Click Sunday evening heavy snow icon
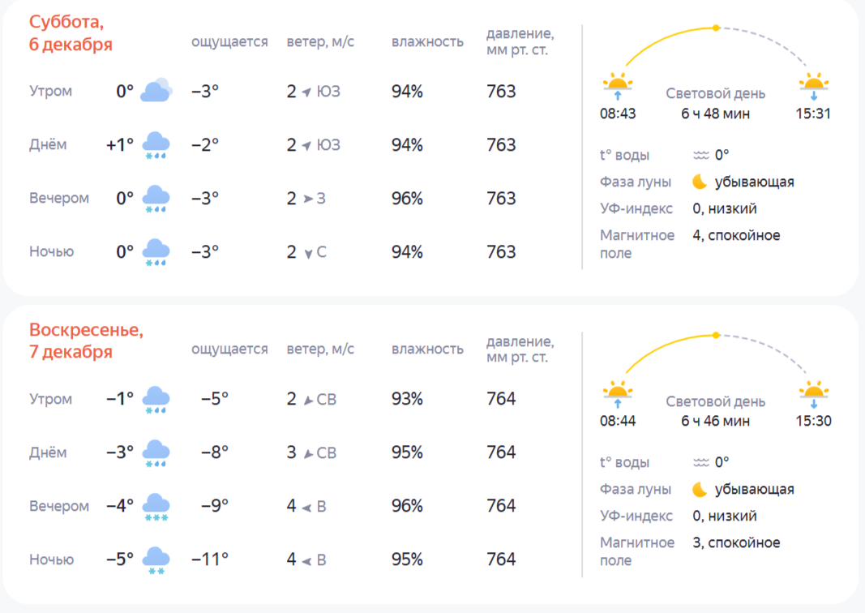 click(156, 507)
